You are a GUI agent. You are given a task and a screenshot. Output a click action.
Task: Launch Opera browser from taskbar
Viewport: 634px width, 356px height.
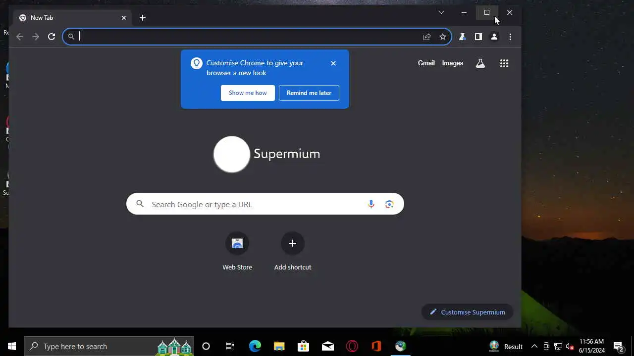point(352,346)
